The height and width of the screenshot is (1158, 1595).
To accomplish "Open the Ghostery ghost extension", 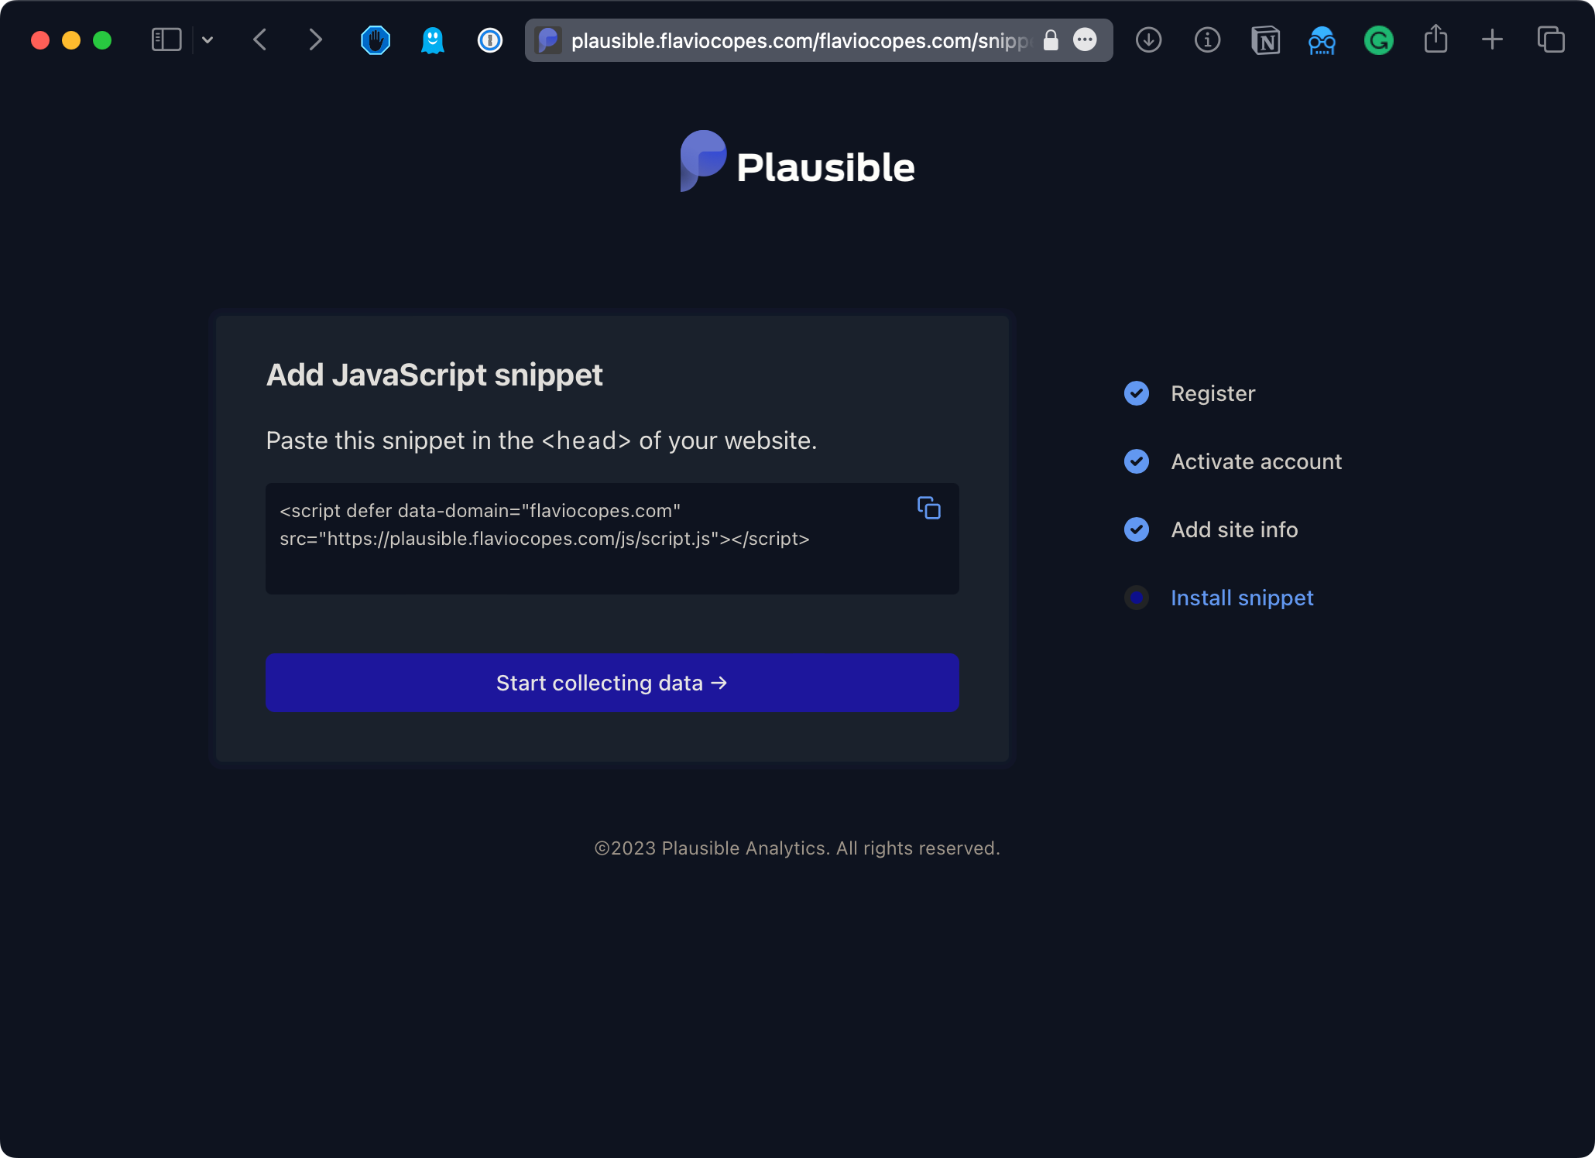I will [432, 39].
